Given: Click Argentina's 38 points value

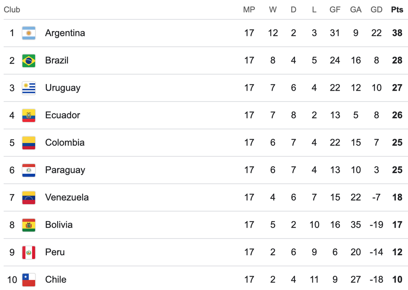Looking at the screenshot, I should pos(397,33).
